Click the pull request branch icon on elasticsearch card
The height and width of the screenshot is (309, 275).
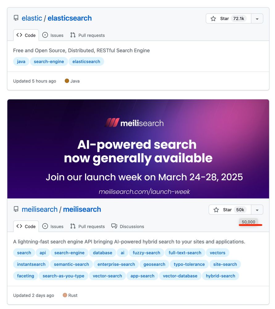coord(72,35)
